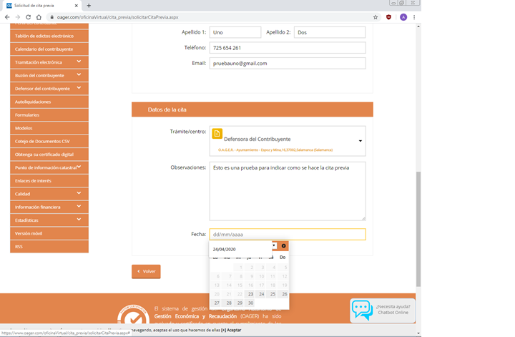Accept cookies via the Aceptar link
Viewport: 515px width, 337px height.
tap(233, 330)
